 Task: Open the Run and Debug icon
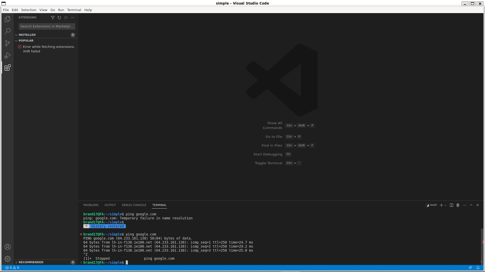8,55
